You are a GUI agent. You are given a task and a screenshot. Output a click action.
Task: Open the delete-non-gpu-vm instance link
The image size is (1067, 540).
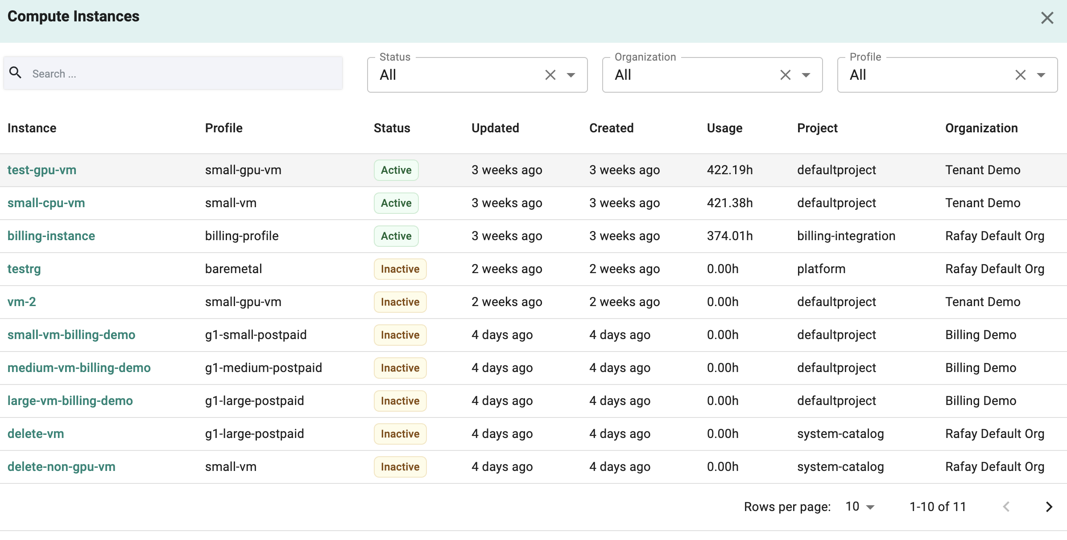coord(62,466)
